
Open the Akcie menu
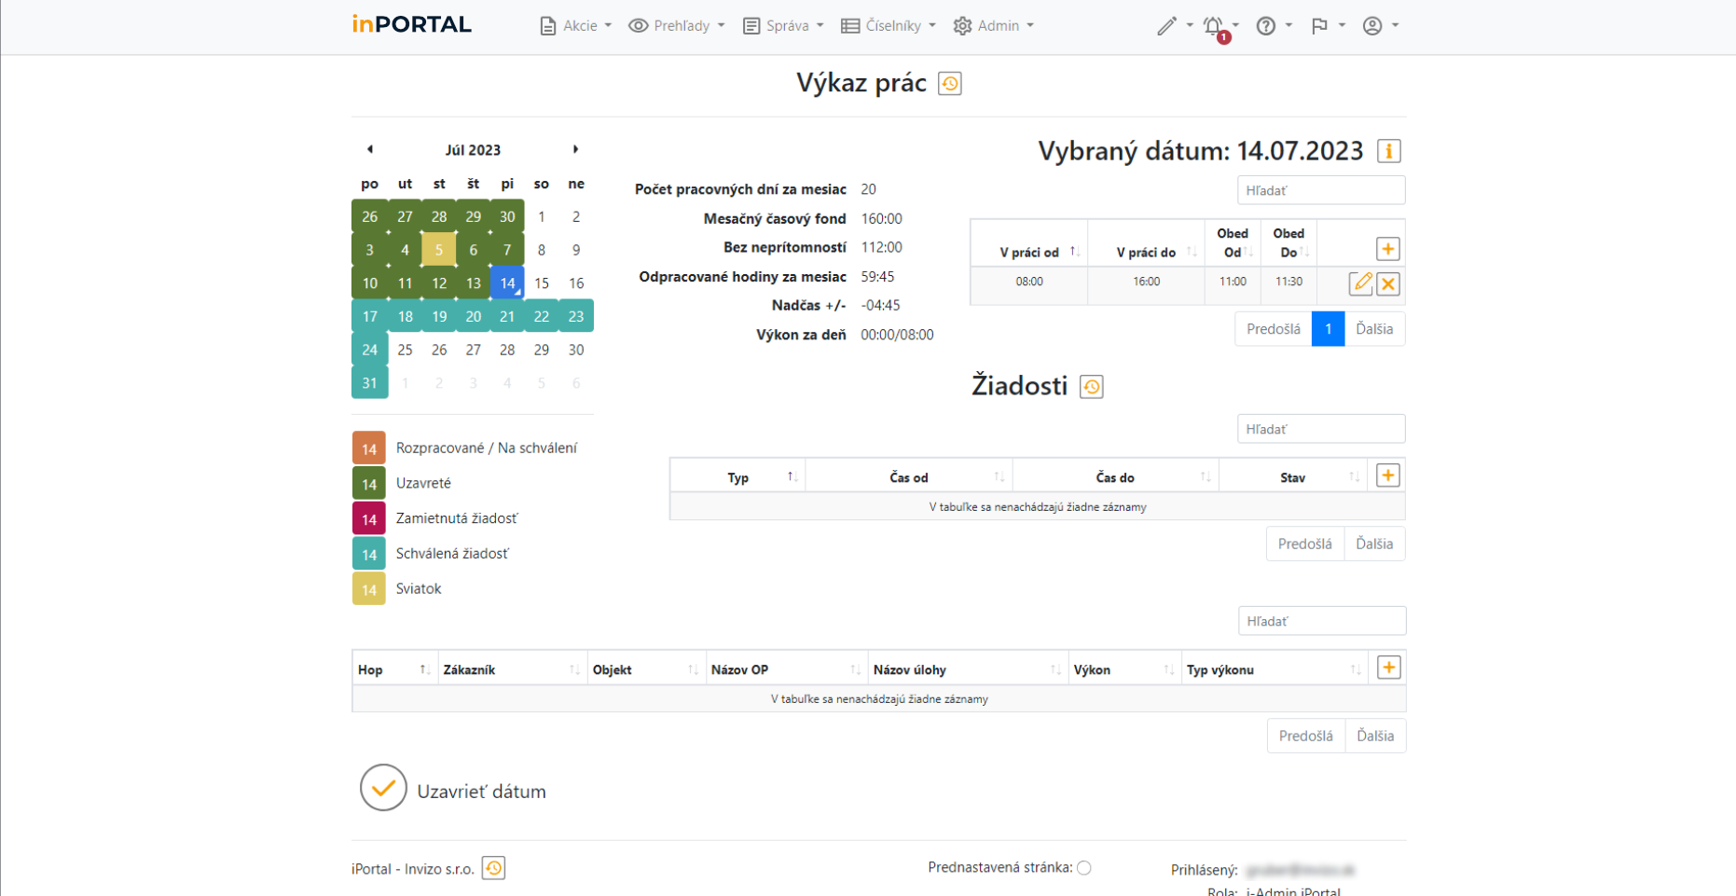click(x=575, y=26)
